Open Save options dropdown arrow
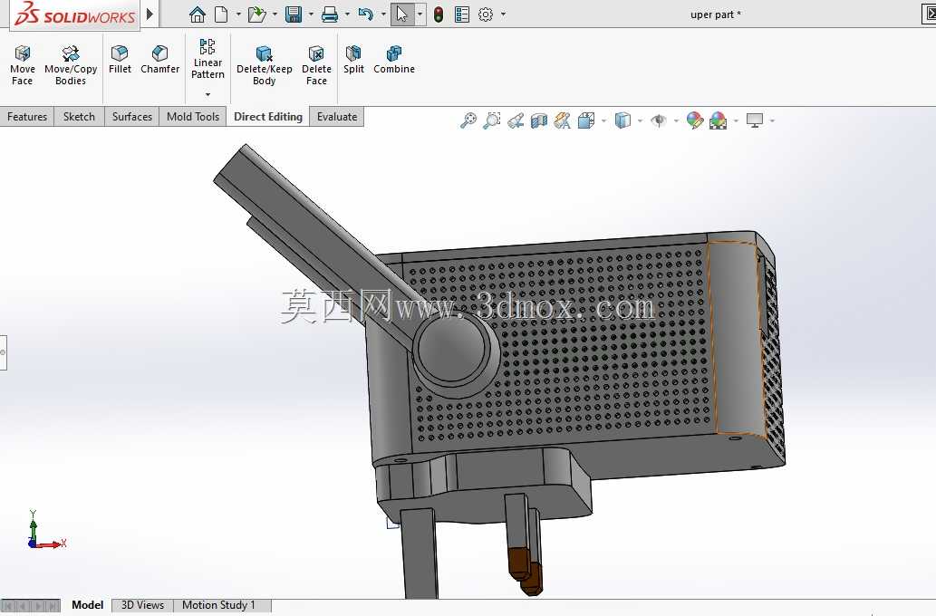Screen dimensions: 936x616 pyautogui.click(x=311, y=14)
